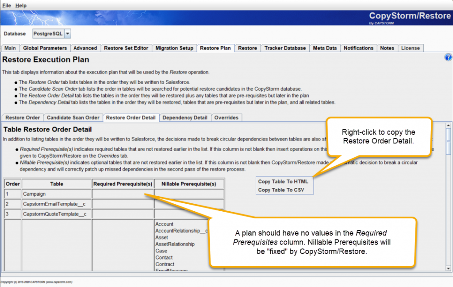
Task: Switch to the Dependency Detail sub-tab
Action: (185, 118)
